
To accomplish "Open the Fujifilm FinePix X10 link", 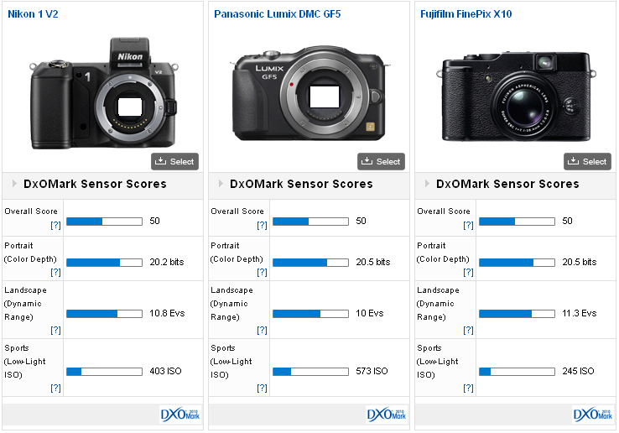I will click(466, 14).
